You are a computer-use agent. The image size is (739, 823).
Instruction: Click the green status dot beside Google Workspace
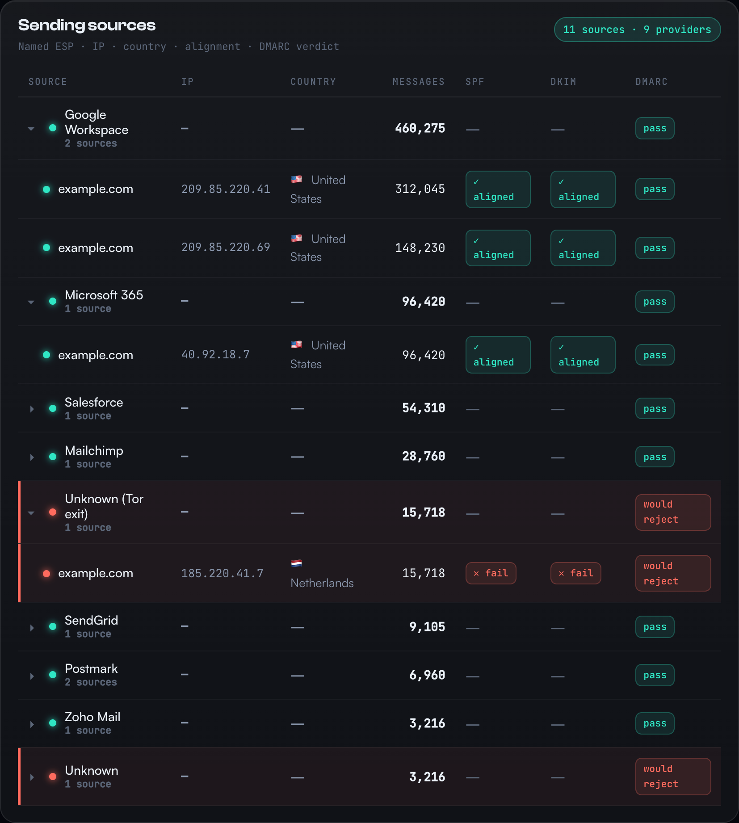(53, 128)
